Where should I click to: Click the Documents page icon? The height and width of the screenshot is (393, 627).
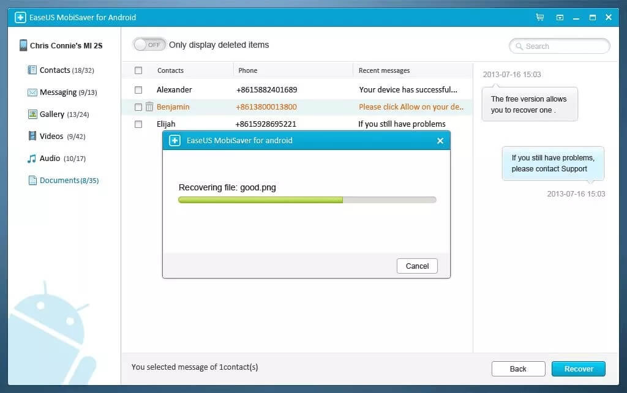click(32, 181)
